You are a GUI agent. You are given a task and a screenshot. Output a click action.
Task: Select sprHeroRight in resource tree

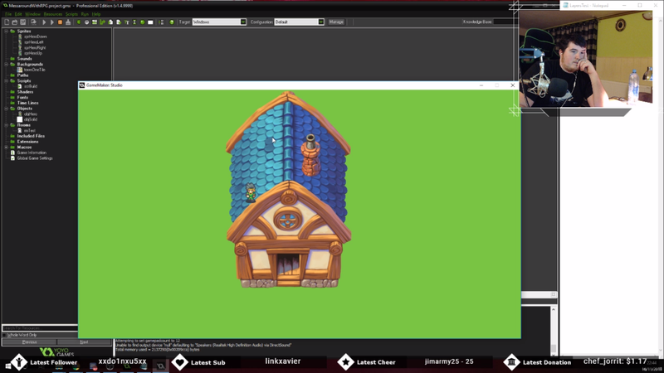pos(35,48)
